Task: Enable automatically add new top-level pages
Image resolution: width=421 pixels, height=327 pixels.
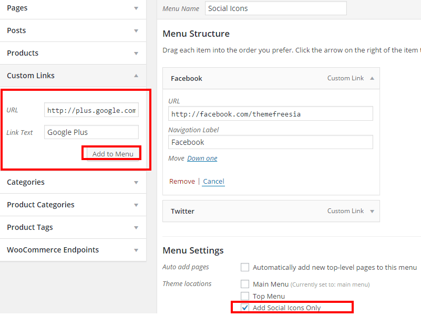Action: pyautogui.click(x=245, y=267)
